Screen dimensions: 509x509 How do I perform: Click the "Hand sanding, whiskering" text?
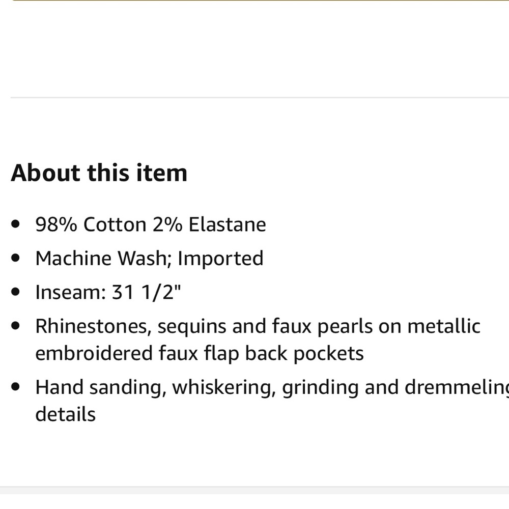click(155, 387)
